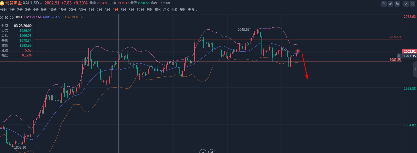Click the 最低 1990.56 header value
The height and width of the screenshot is (153, 417).
[x=140, y=3]
